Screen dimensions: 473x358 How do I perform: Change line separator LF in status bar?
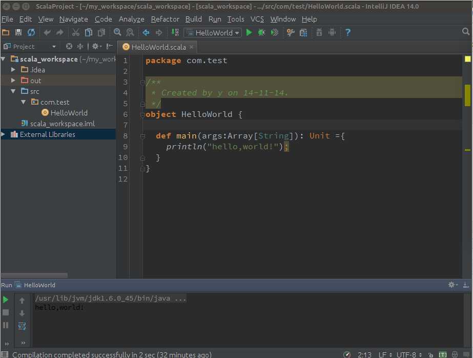coord(385,355)
